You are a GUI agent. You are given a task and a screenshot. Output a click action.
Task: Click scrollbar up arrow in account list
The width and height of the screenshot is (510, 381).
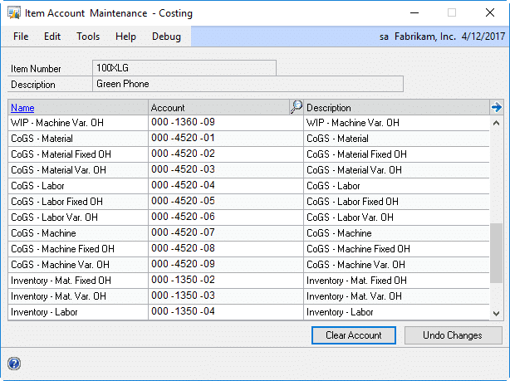click(497, 122)
